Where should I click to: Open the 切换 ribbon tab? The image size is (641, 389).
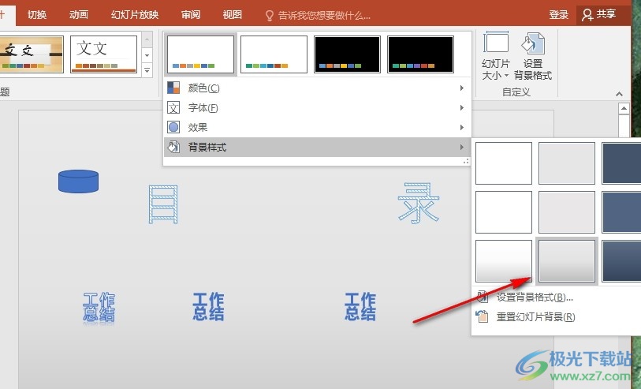click(x=37, y=15)
